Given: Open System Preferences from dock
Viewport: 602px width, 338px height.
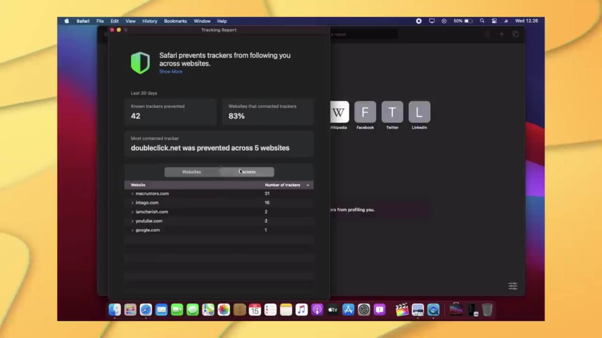Looking at the screenshot, I should pos(364,310).
